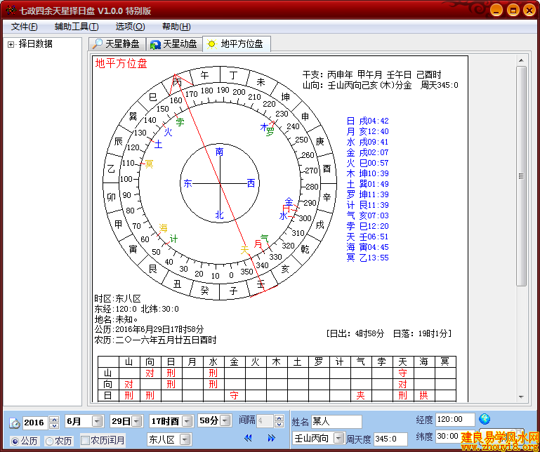
Task: Click the 南 label in the compass center
Action: click(219, 152)
